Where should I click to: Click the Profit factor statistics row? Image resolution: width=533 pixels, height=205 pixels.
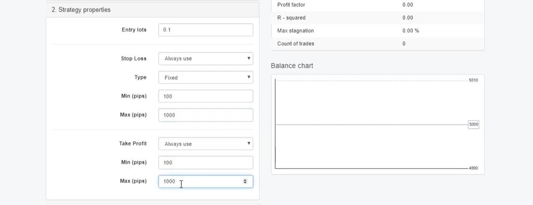377,5
